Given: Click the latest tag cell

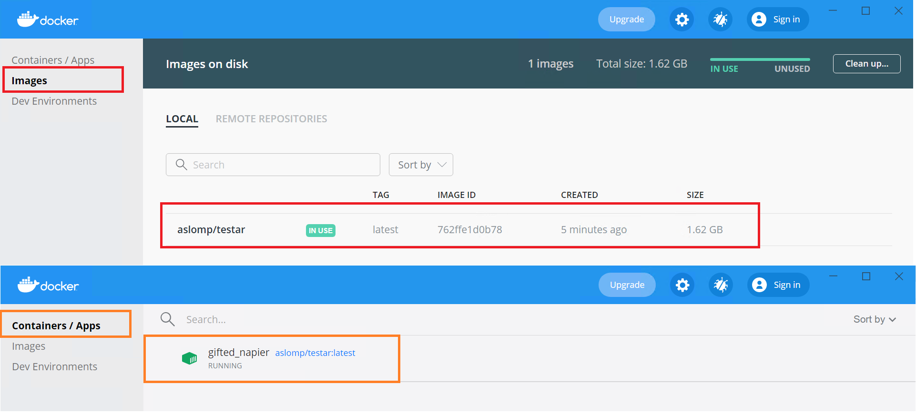Looking at the screenshot, I should click(385, 230).
